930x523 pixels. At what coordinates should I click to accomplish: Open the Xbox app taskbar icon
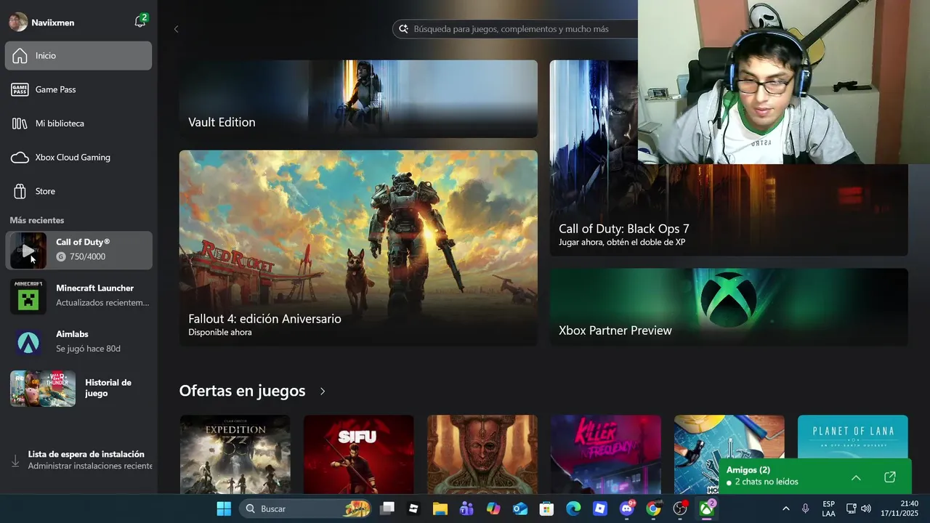[707, 508]
